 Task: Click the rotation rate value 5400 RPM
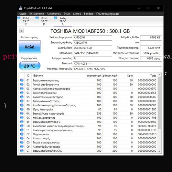coord(151,48)
